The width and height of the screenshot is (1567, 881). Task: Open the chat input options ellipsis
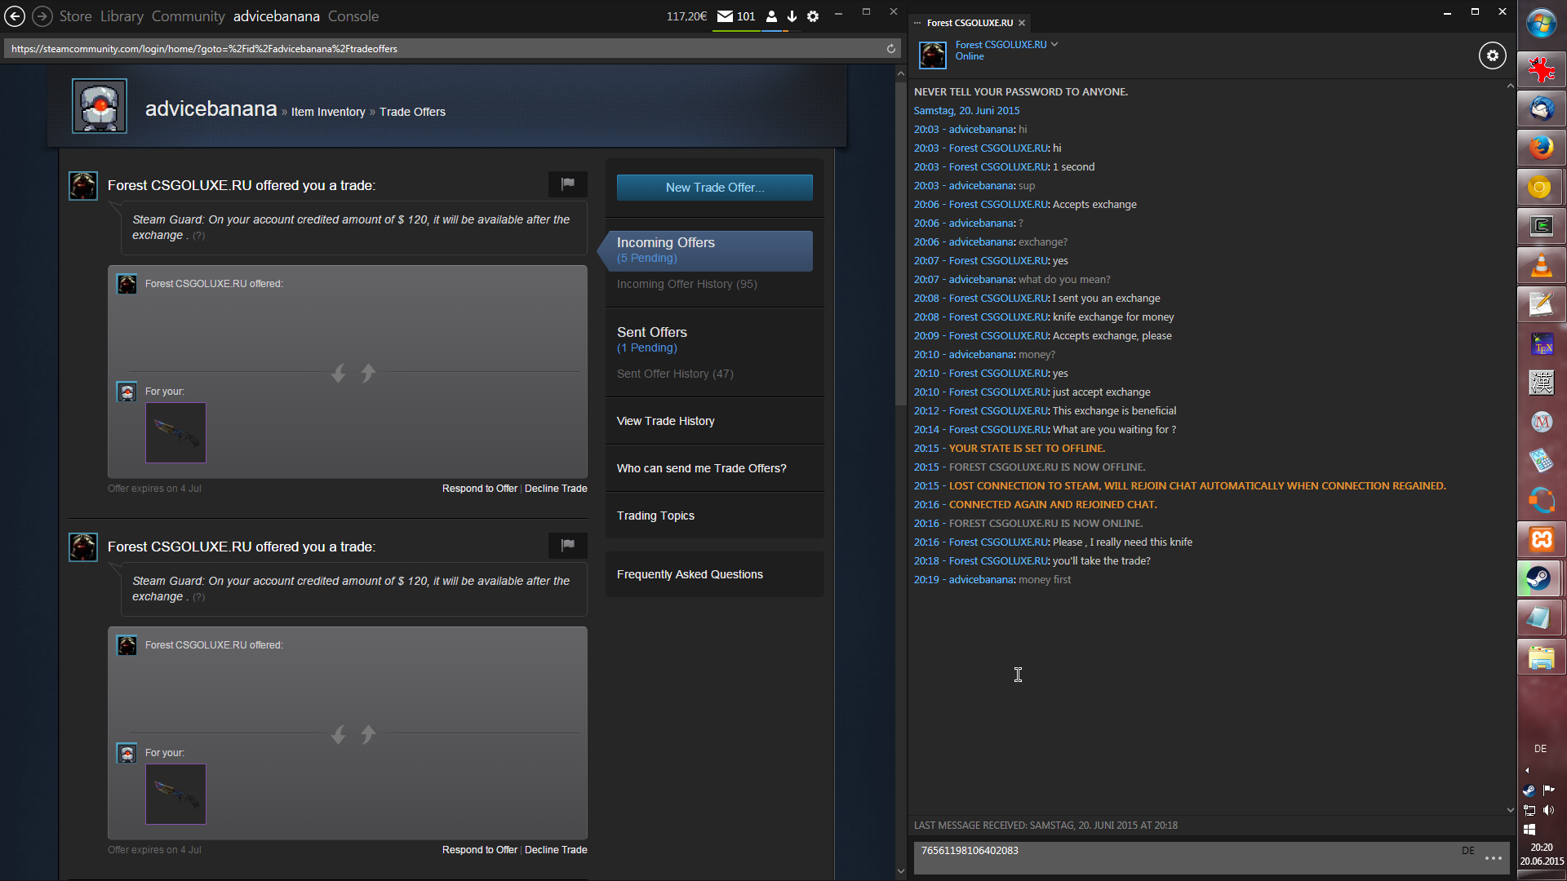1494,858
